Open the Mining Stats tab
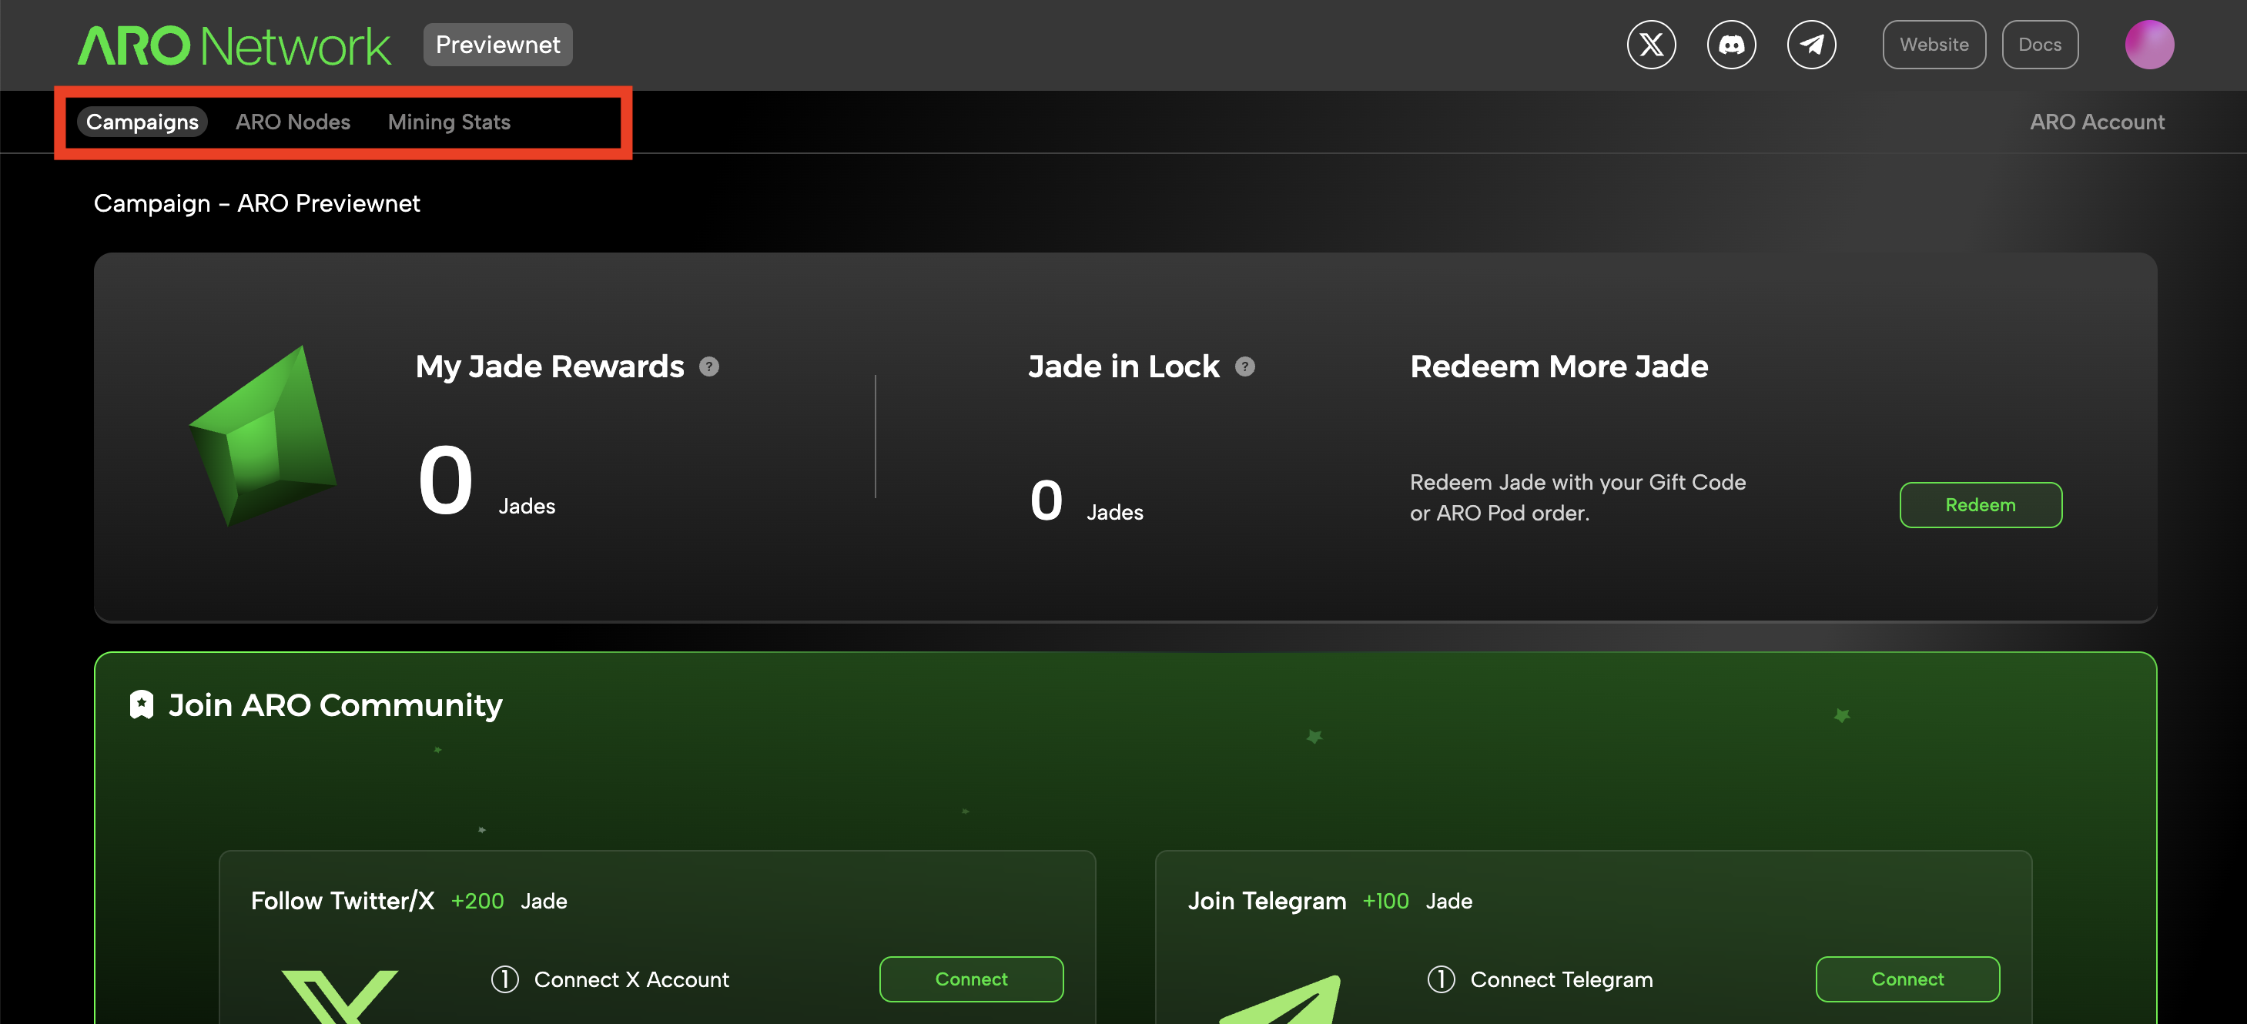The height and width of the screenshot is (1024, 2247). [449, 122]
